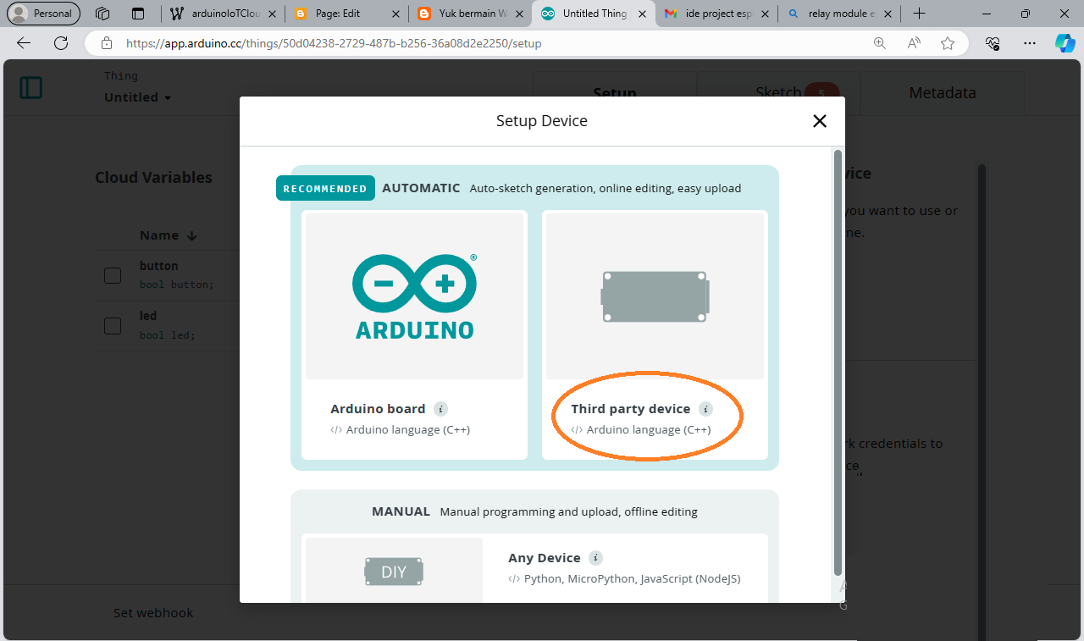
Task: Switch to the ide project esp Gmail tab
Action: [716, 14]
